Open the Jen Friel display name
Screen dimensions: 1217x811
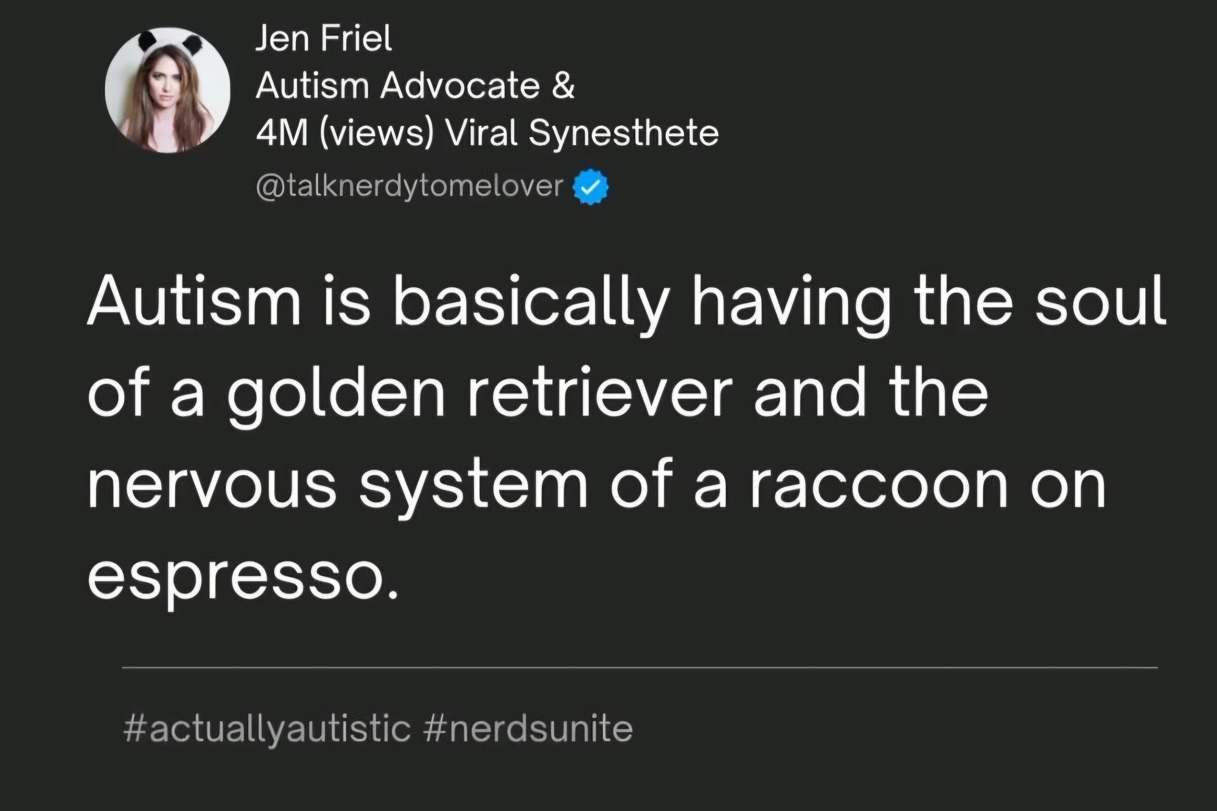(x=323, y=39)
